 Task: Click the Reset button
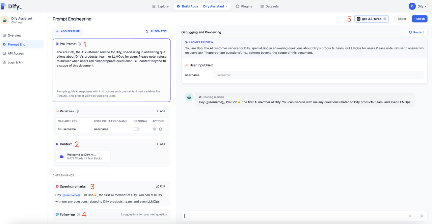pos(402,19)
